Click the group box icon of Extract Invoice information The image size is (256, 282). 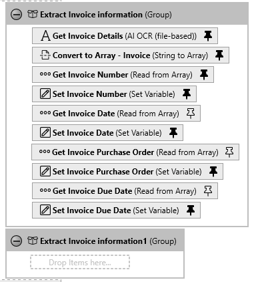[x=33, y=14]
